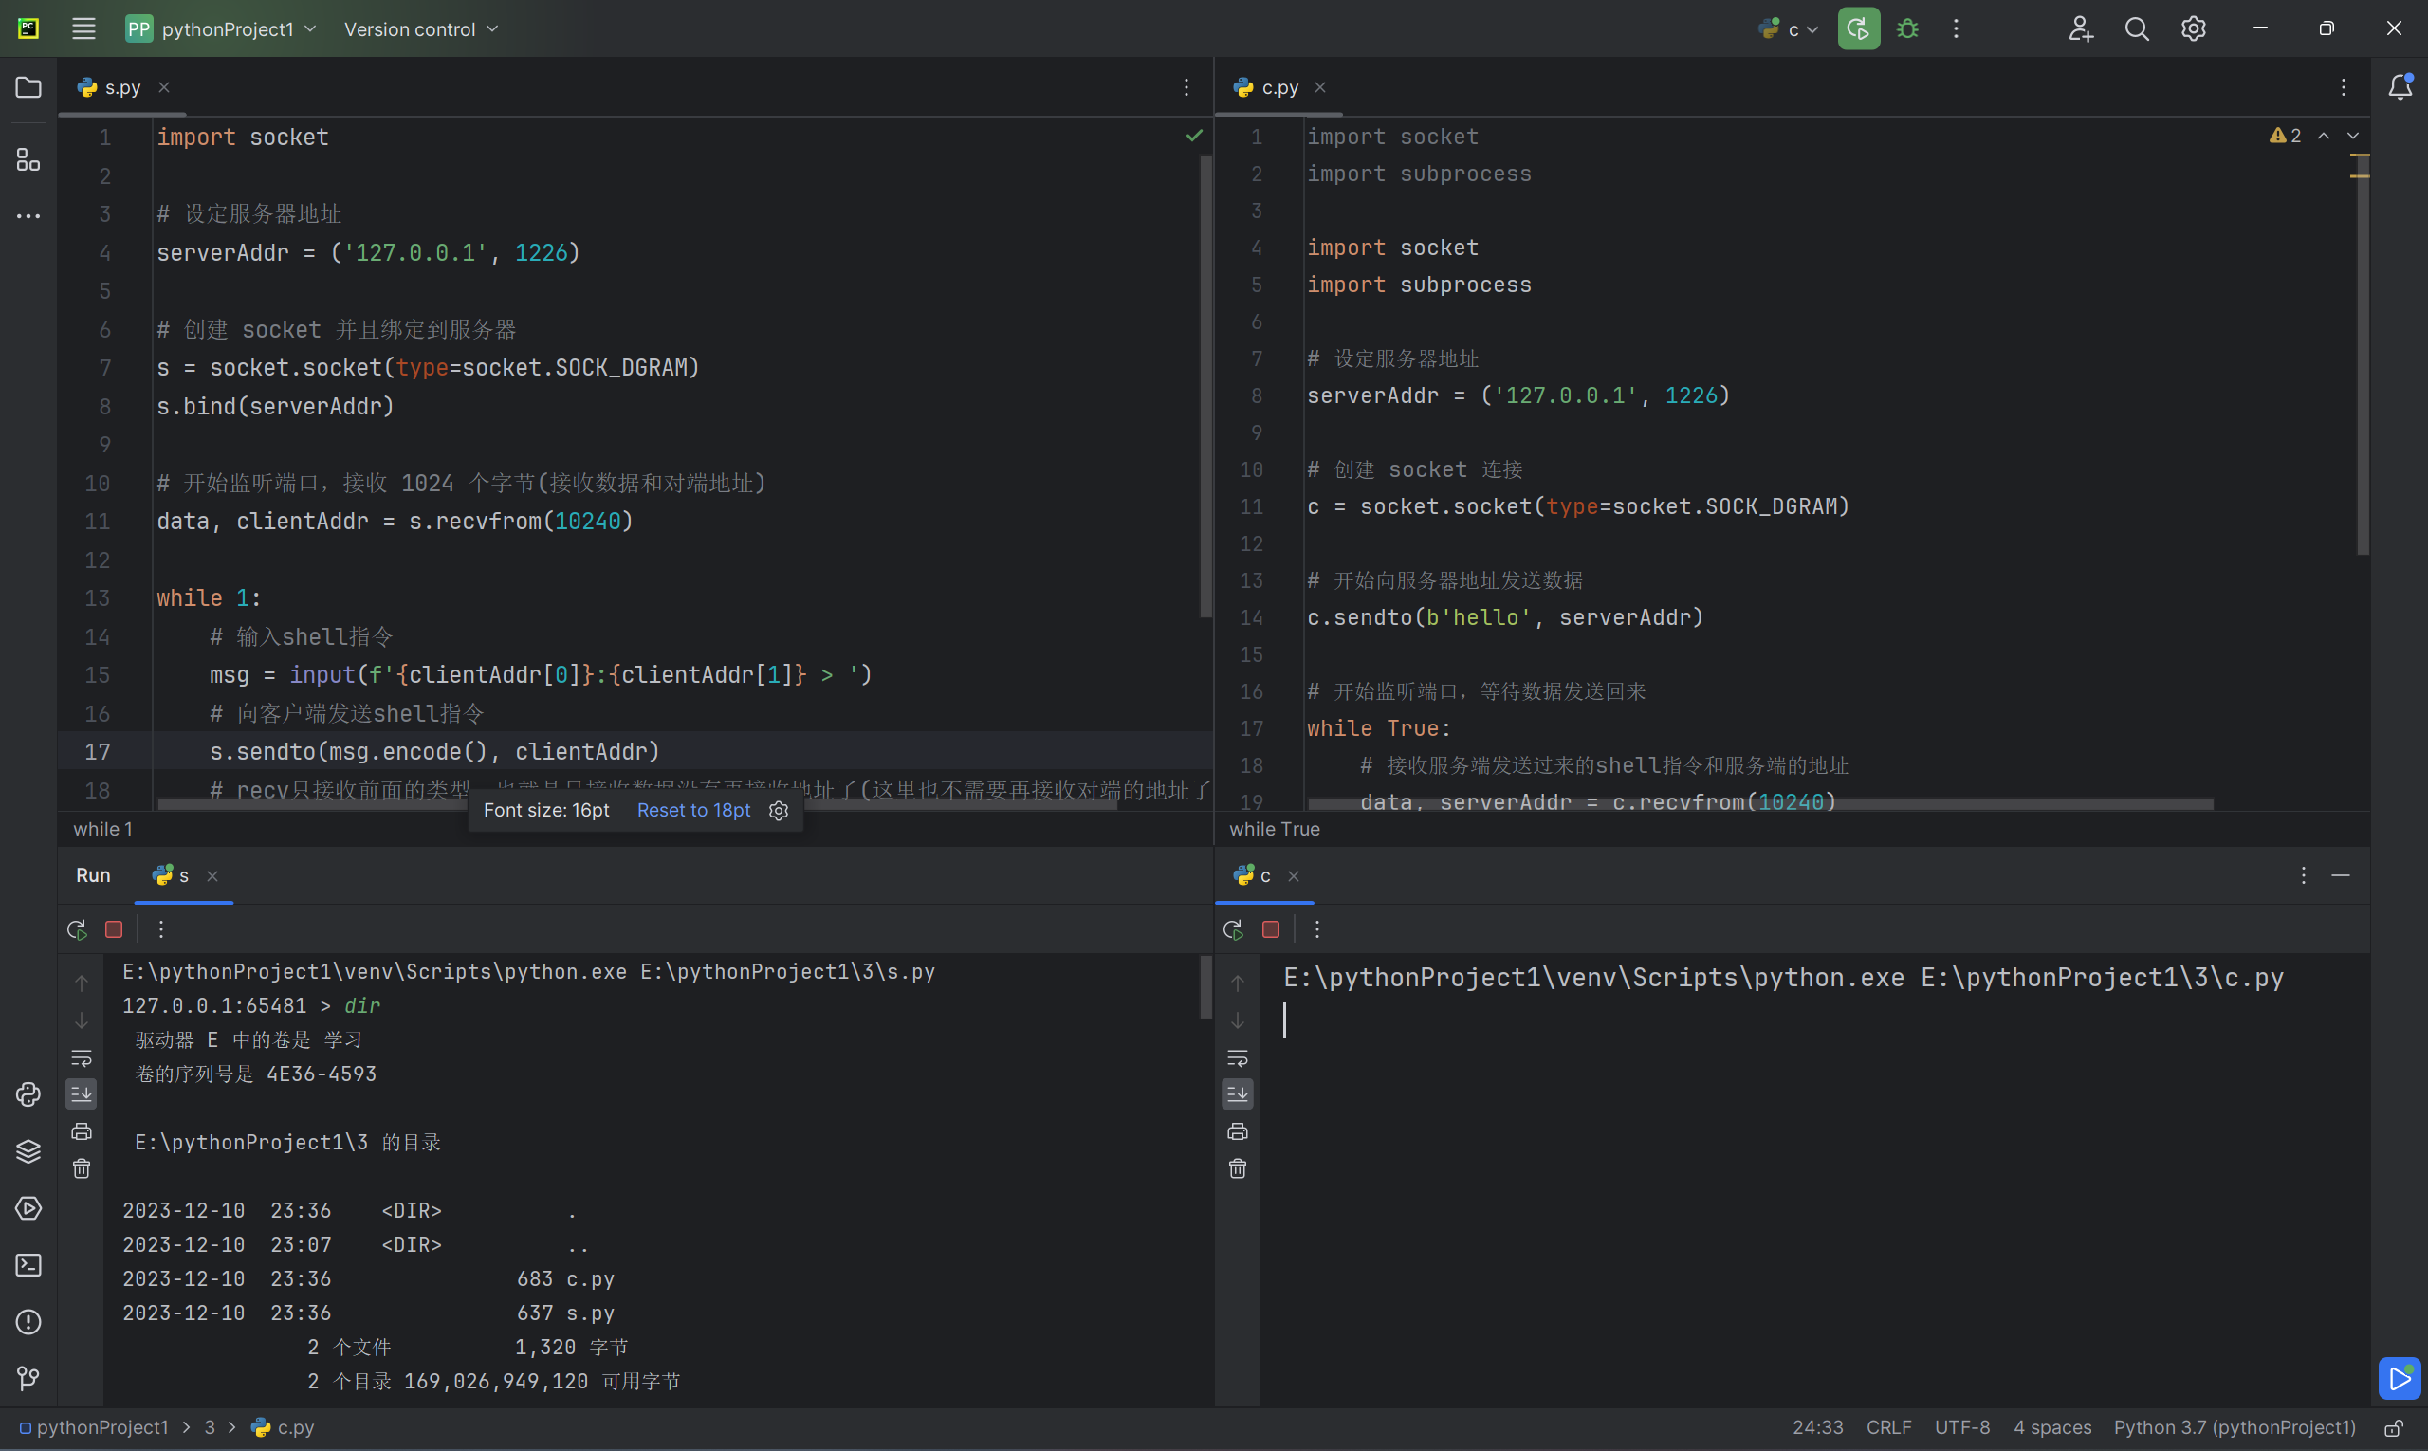The image size is (2428, 1451).
Task: Stop the running 'c' process
Action: tap(1270, 928)
